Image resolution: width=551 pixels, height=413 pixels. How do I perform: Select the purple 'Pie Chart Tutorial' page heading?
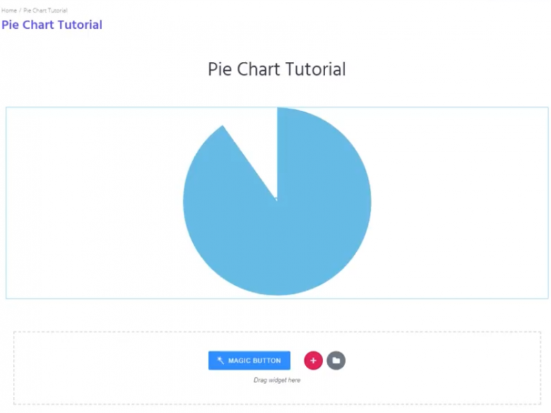click(52, 25)
